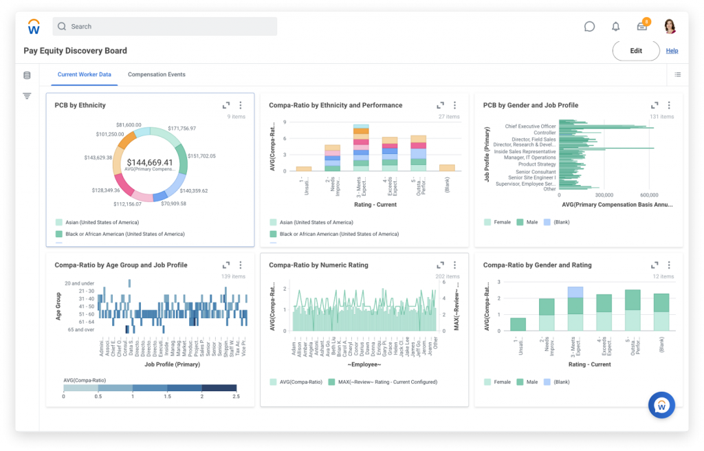This screenshot has height=451, width=704.
Task: Open the filter panel icon
Action: point(27,96)
